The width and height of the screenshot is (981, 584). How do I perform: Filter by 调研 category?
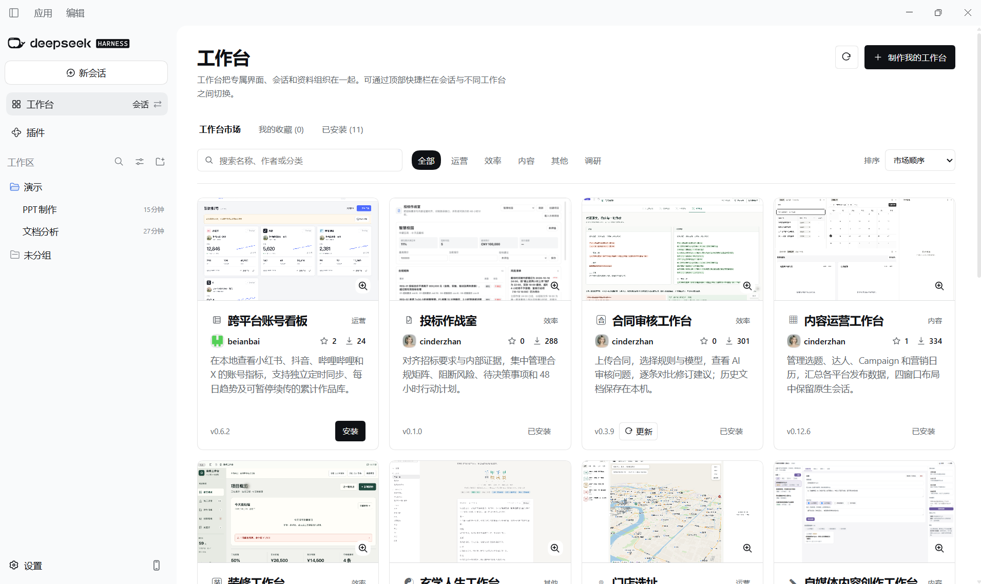(x=593, y=161)
